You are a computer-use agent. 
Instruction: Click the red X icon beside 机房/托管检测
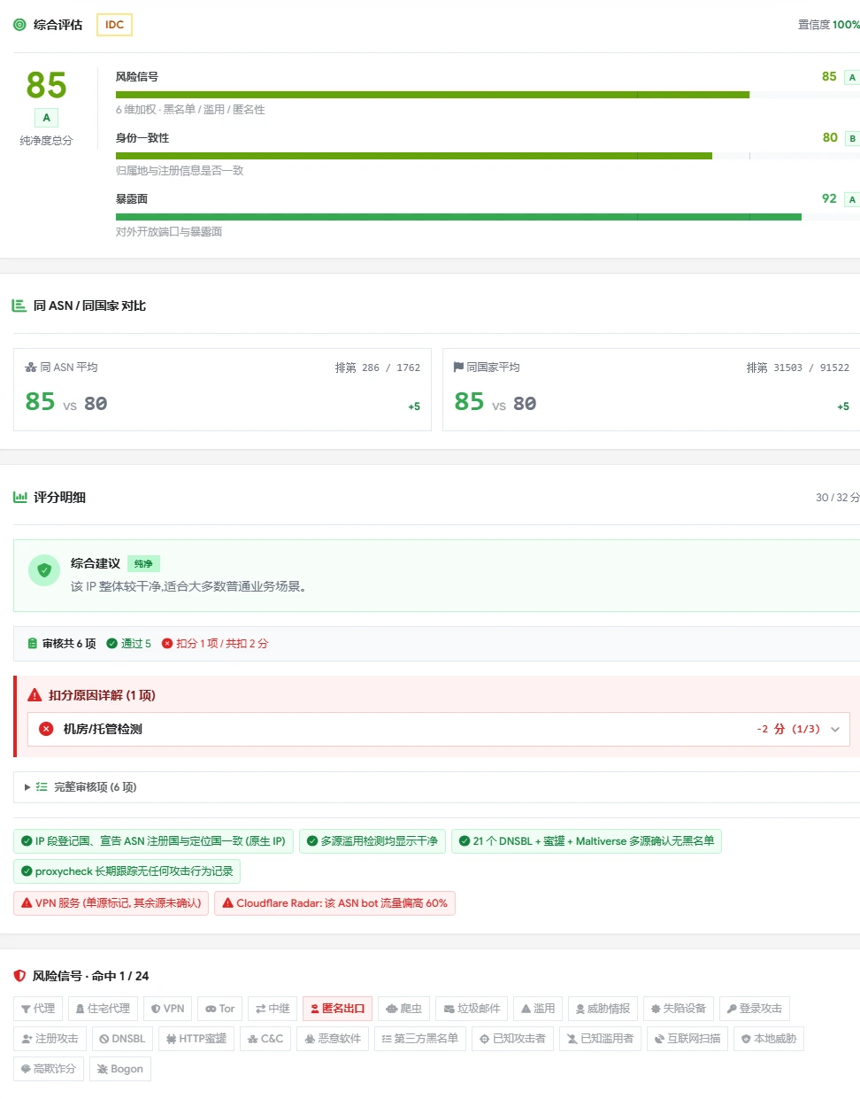click(x=46, y=729)
